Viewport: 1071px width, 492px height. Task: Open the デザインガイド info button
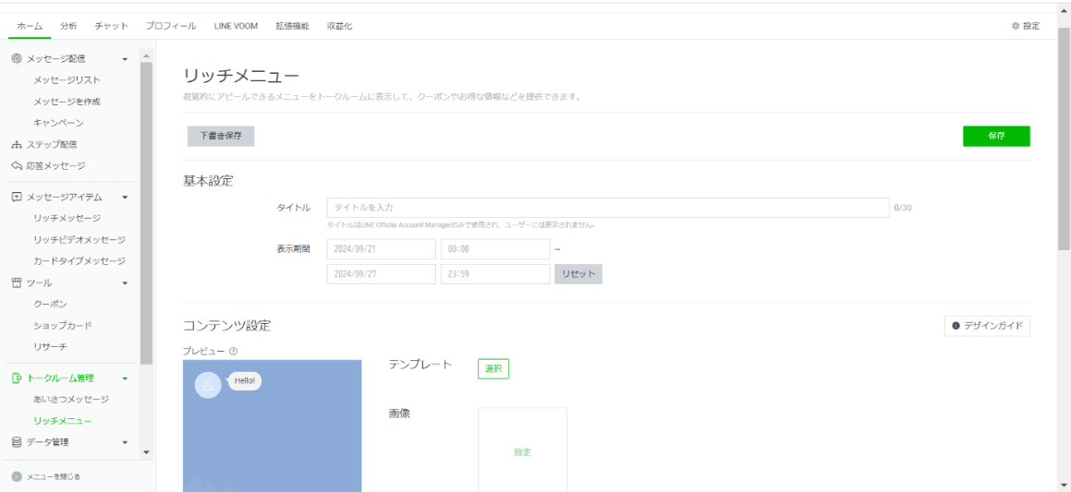tap(987, 326)
